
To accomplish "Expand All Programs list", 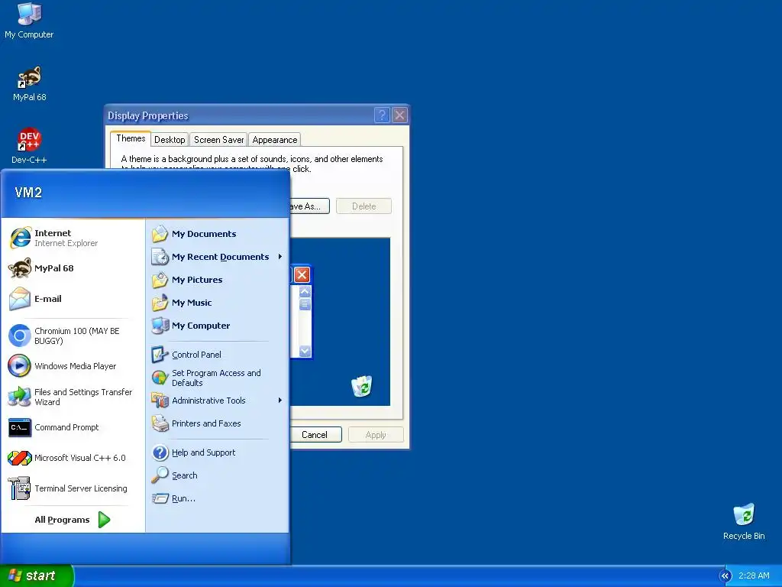I will click(x=73, y=520).
